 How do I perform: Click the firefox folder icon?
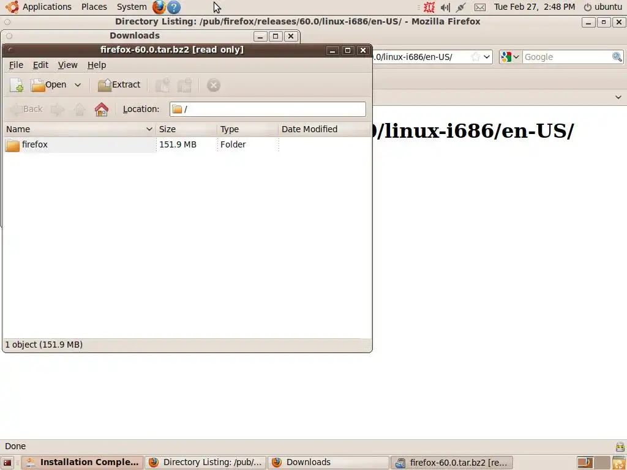pos(12,145)
